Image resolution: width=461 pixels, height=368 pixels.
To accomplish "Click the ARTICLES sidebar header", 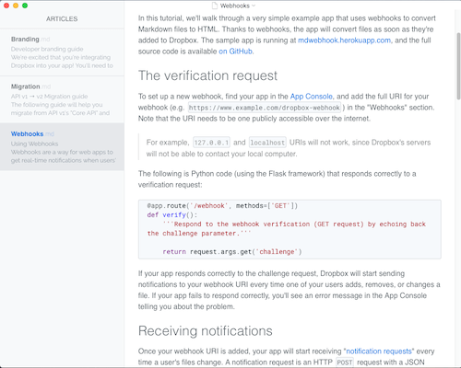I will 62,19.
